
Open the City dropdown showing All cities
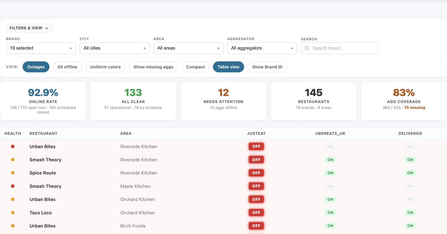115,48
